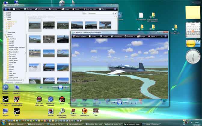Delete the photo with the red X icon
This screenshot has height=126, width=202.
click(141, 103)
